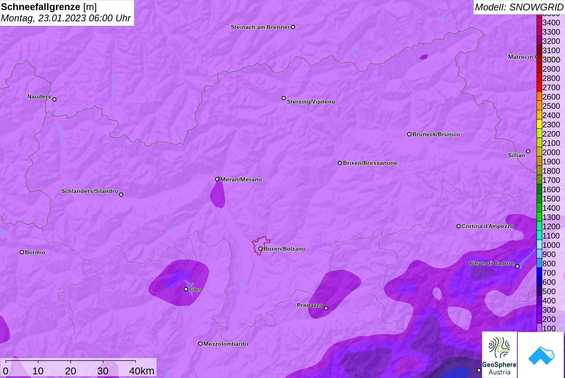Click the Steinach am Brenner city marker
The width and height of the screenshot is (565, 378).
click(x=293, y=27)
